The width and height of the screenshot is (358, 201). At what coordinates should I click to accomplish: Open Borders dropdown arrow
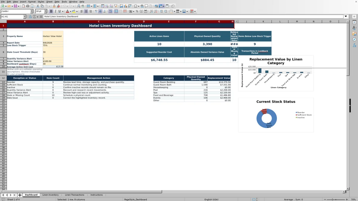[x=174, y=11]
